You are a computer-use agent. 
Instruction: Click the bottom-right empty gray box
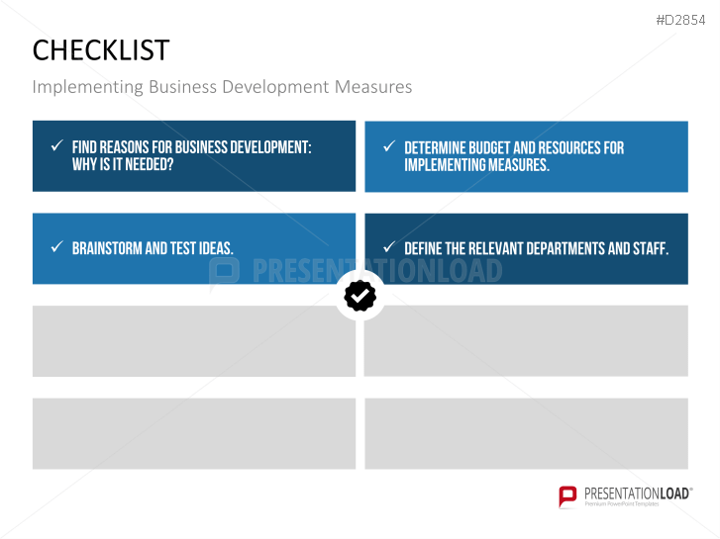pyautogui.click(x=526, y=433)
